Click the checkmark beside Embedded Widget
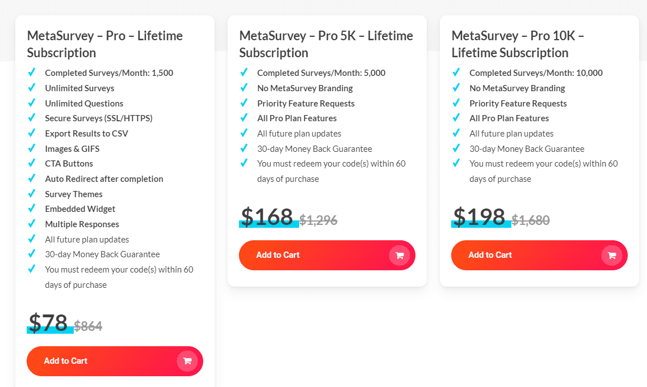Viewport: 647px width, 387px height. [32, 209]
